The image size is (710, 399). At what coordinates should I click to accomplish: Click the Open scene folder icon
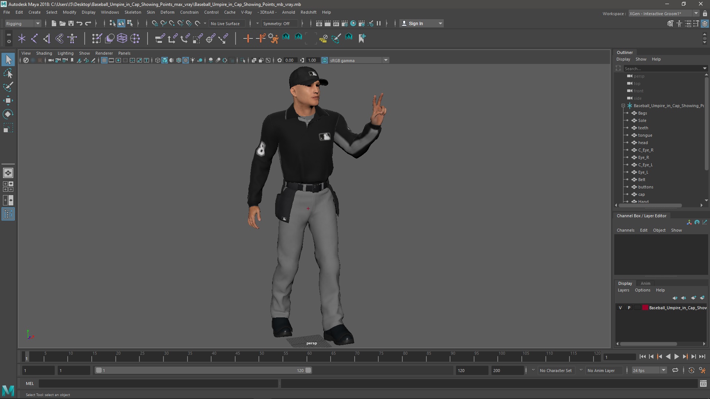point(62,23)
